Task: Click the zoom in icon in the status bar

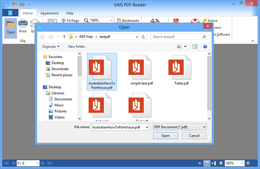Action: [x=248, y=163]
